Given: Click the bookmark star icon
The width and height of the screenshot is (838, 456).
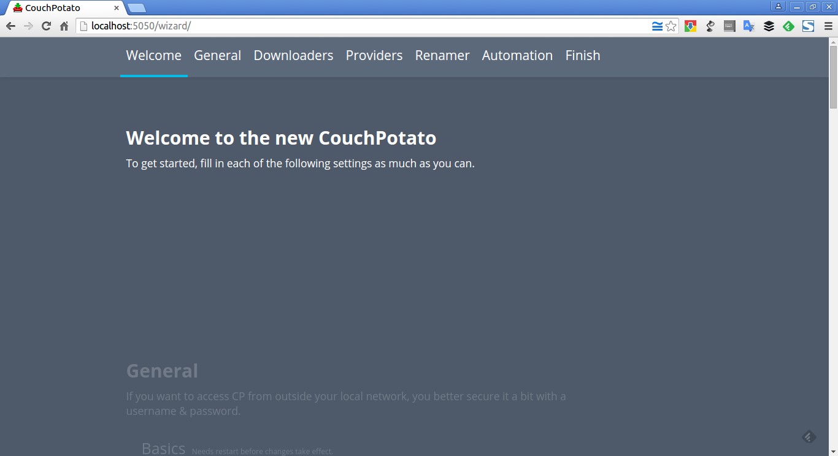Looking at the screenshot, I should [671, 26].
